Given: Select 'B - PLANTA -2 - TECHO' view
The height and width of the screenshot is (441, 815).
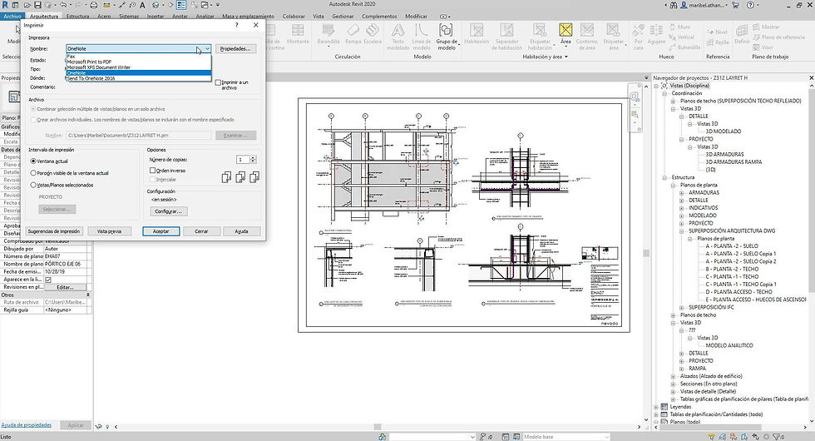Looking at the screenshot, I should coord(732,270).
